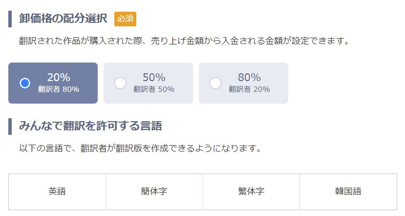Select 英語 in the language table

pyautogui.click(x=57, y=192)
